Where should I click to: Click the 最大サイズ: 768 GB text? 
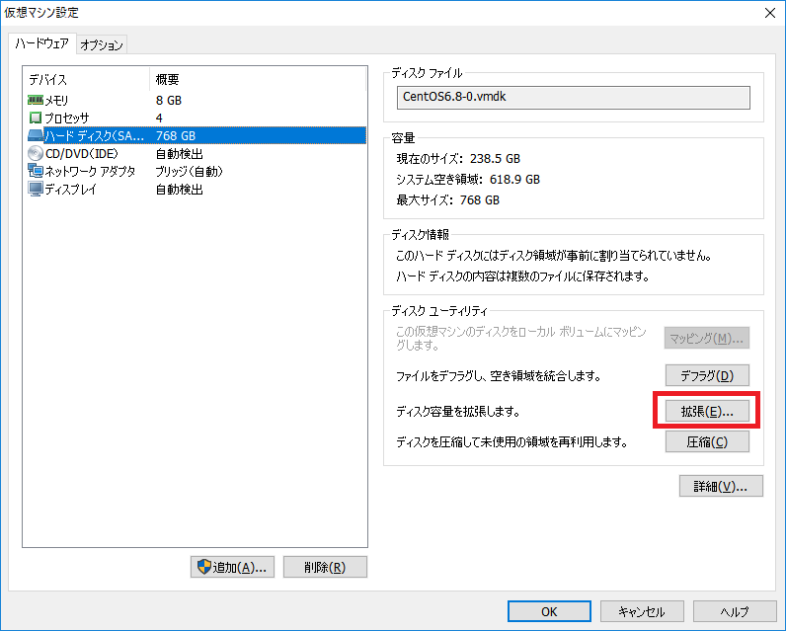pos(447,200)
